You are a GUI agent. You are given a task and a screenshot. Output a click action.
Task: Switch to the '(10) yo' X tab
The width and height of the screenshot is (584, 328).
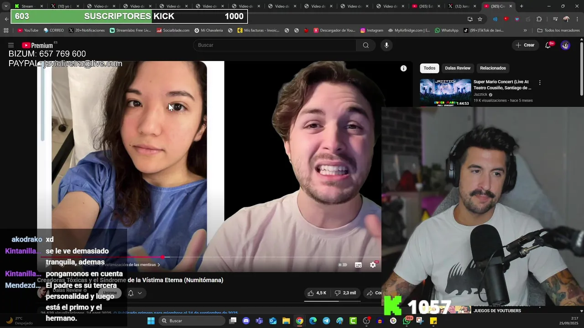pyautogui.click(x=64, y=6)
